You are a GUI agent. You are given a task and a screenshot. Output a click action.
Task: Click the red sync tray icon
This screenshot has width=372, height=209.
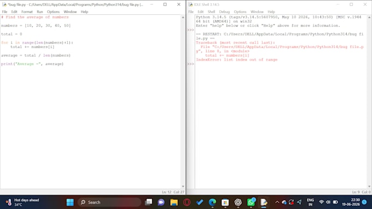292,202
